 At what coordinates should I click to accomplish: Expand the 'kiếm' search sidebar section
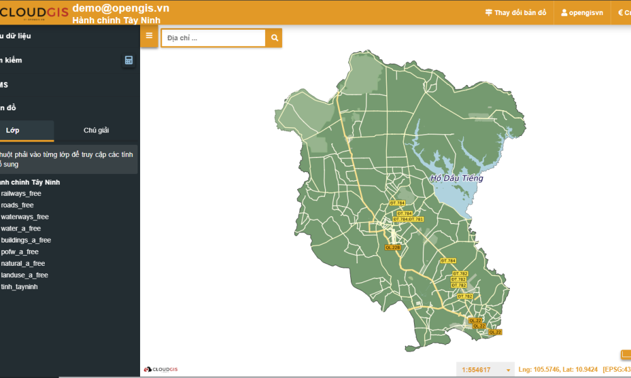[x=14, y=60]
